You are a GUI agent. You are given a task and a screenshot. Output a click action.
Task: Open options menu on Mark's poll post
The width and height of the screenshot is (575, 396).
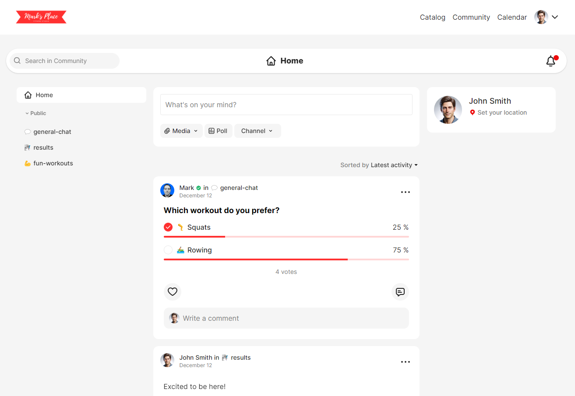pos(406,192)
